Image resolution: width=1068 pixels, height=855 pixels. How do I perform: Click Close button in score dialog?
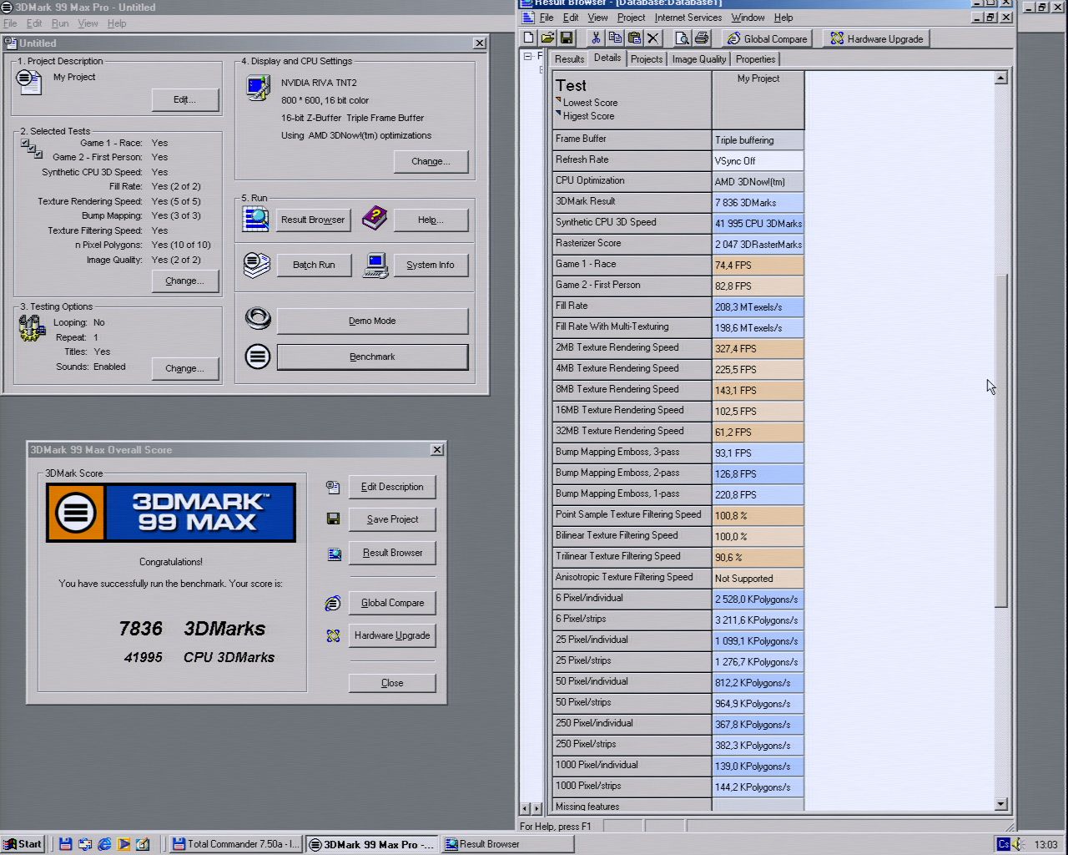tap(392, 683)
